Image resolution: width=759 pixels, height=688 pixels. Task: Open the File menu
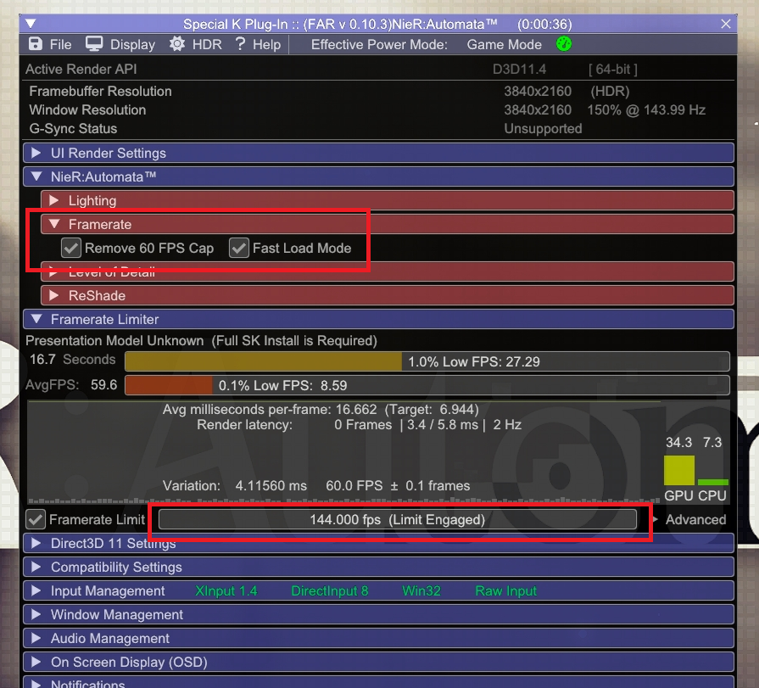pos(60,45)
